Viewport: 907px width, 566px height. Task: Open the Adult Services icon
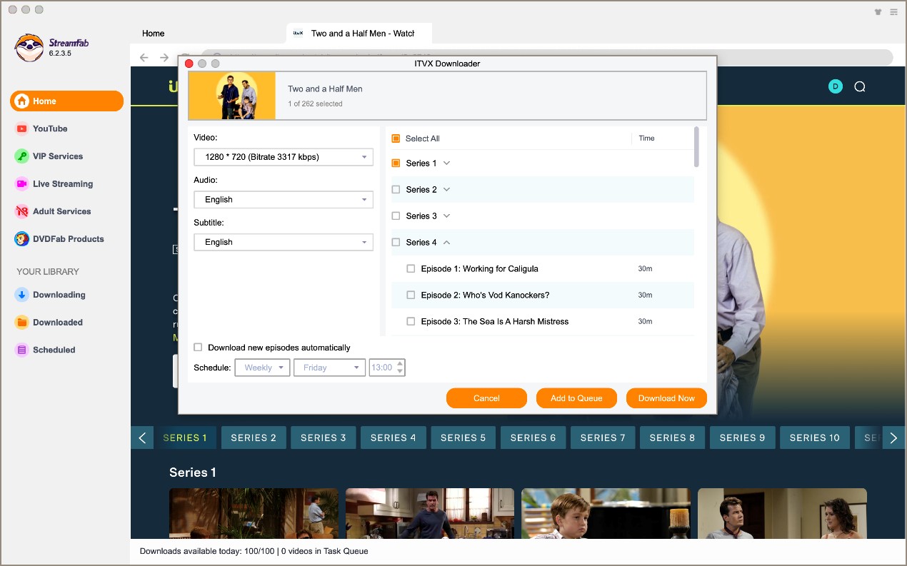pos(21,211)
